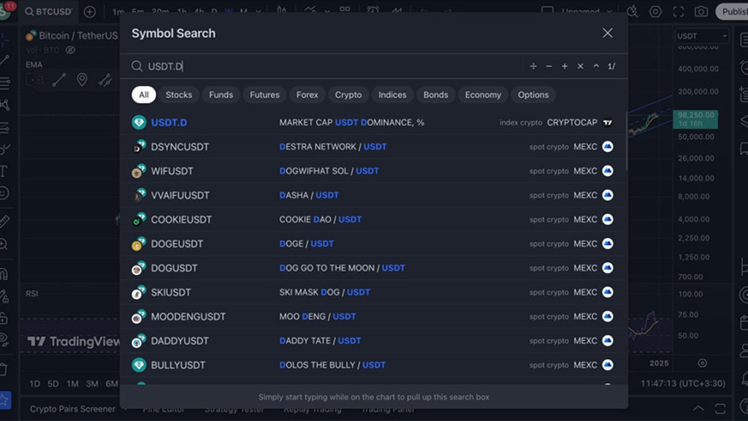
Task: Click MEXC exchange icon on DSYNCUSDT row
Action: 607,146
